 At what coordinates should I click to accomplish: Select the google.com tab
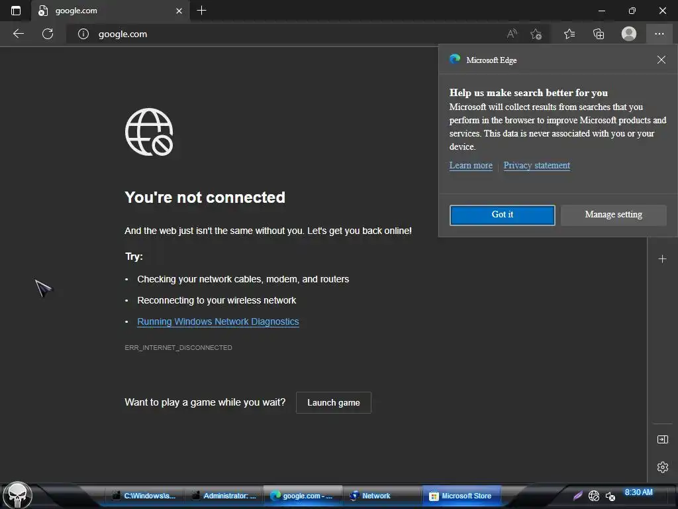click(x=111, y=11)
